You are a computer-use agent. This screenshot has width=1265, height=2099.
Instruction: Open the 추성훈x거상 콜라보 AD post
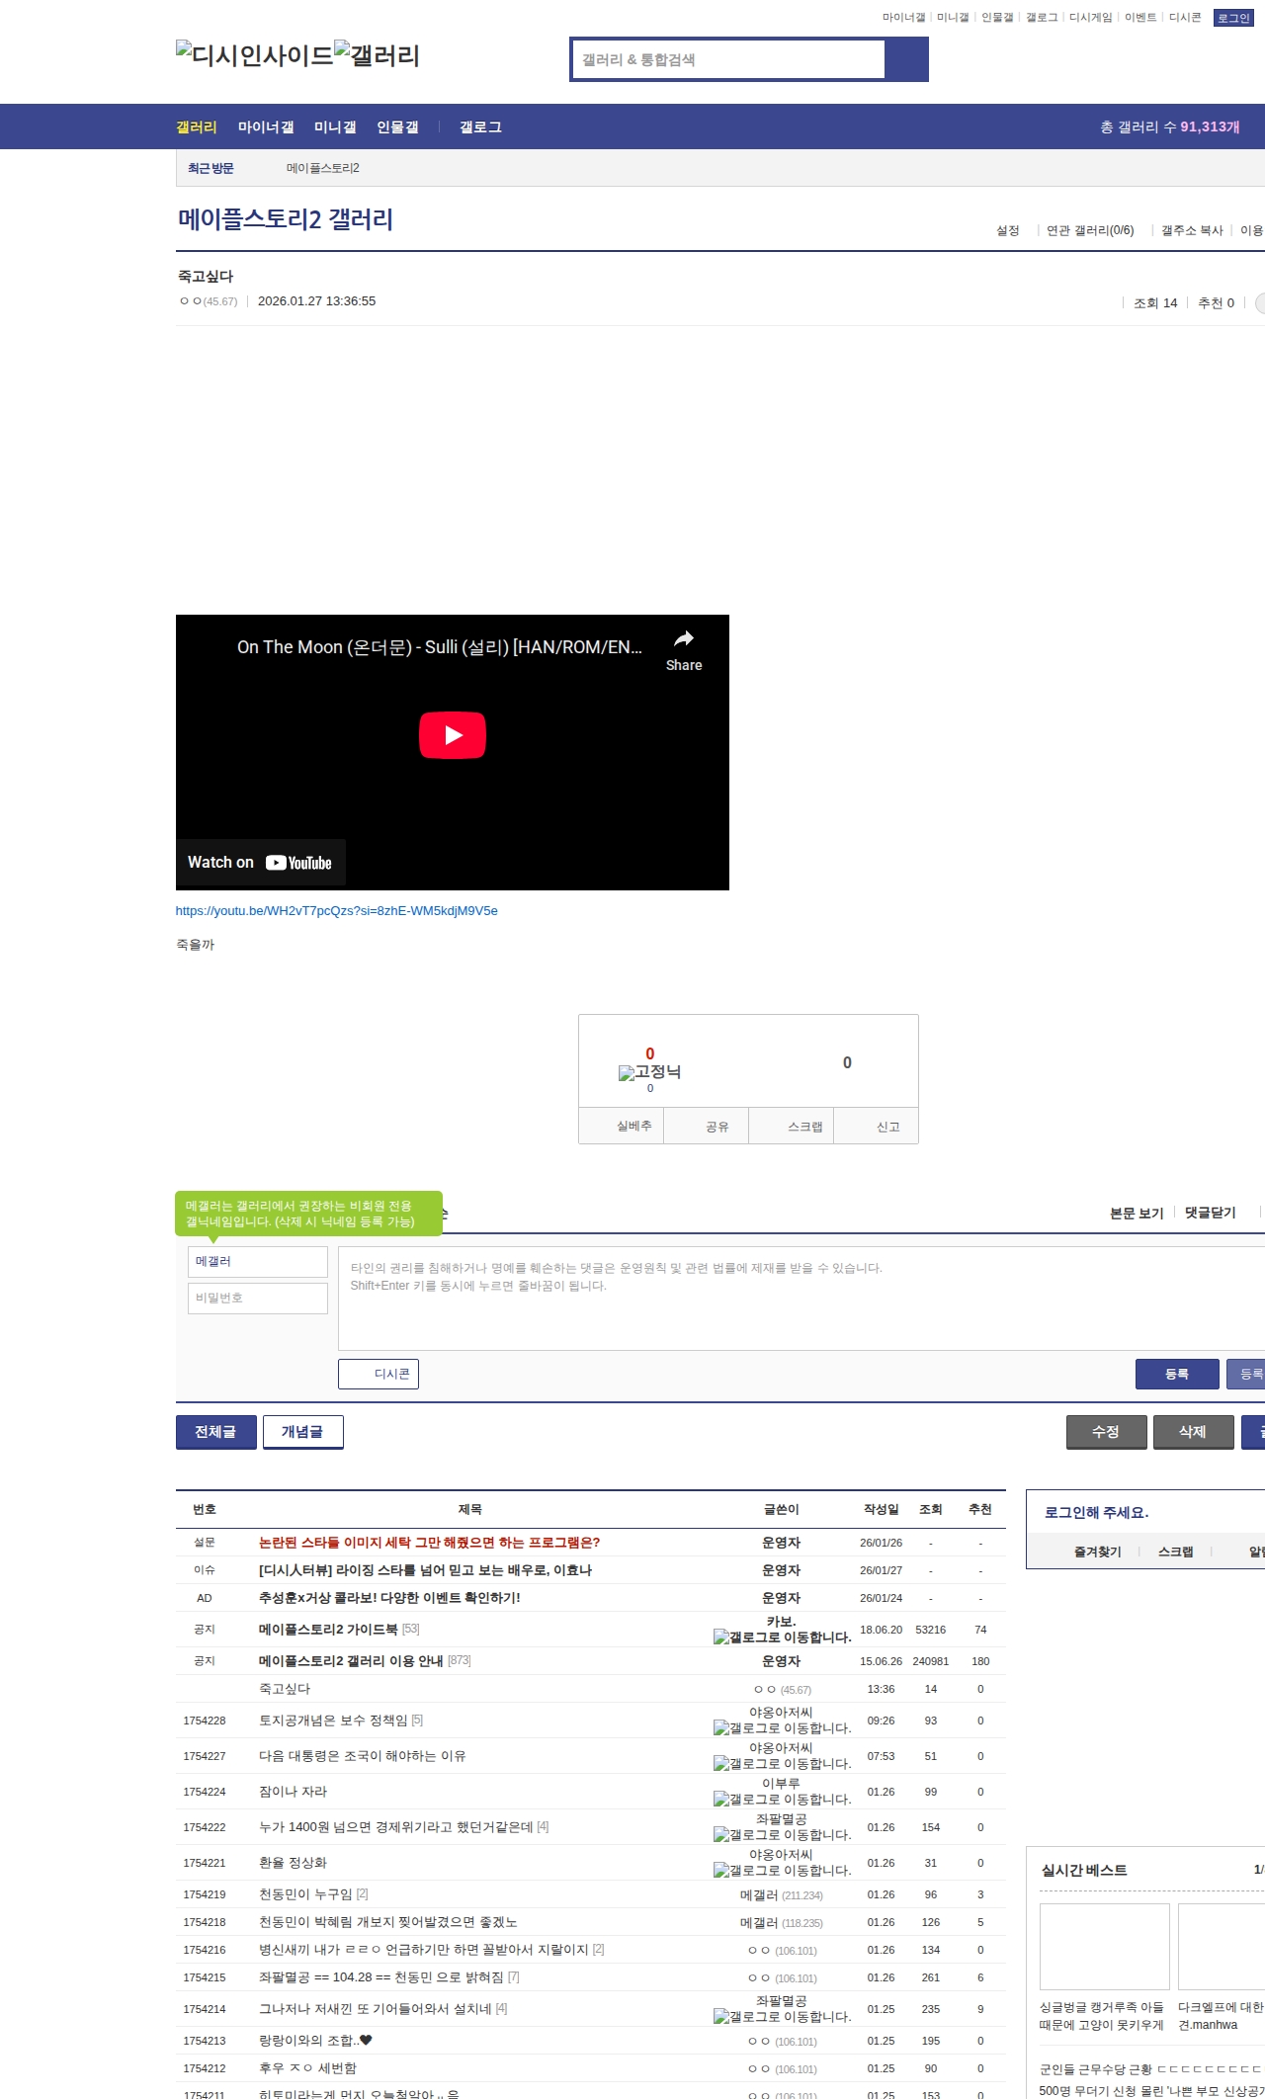(x=389, y=1598)
